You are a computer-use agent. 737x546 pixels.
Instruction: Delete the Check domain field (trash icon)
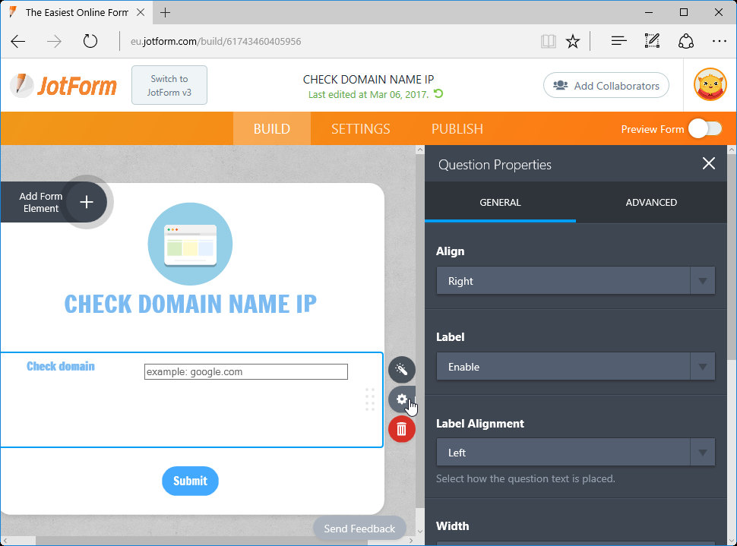tap(401, 429)
